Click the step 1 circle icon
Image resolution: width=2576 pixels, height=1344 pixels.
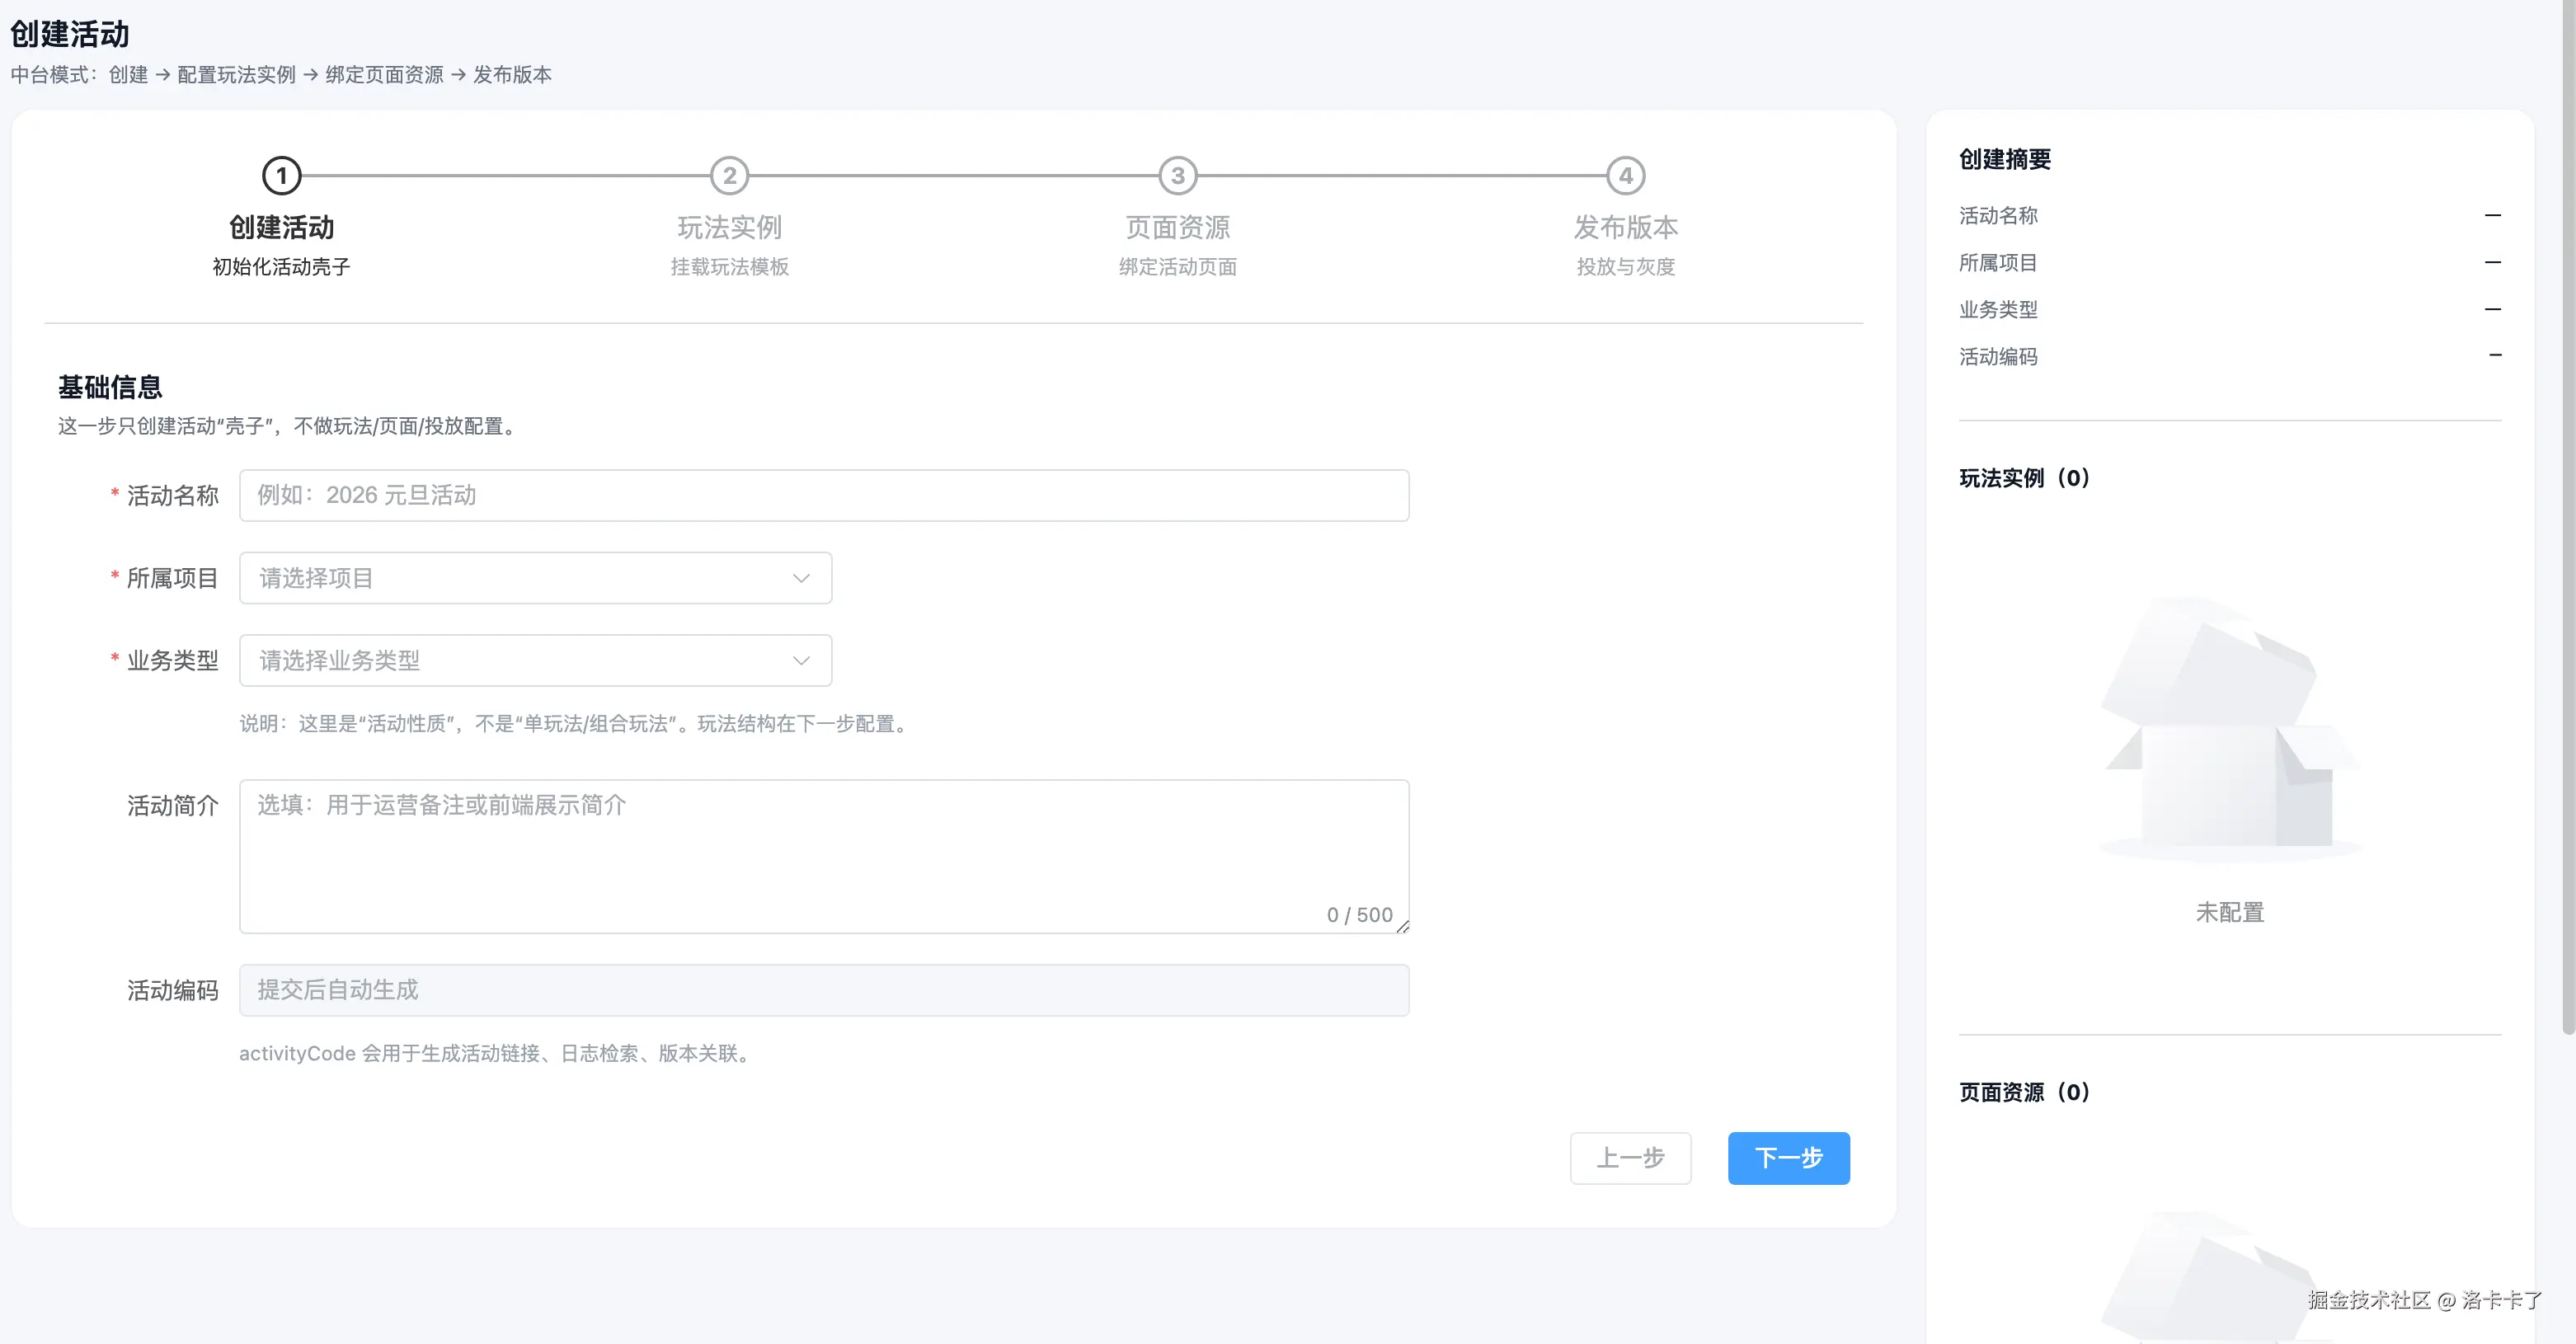[281, 176]
